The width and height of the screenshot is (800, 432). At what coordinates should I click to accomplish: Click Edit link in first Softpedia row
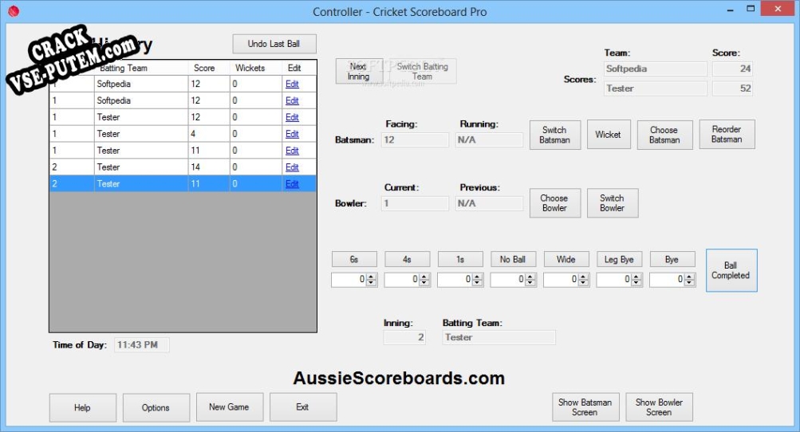tap(293, 84)
